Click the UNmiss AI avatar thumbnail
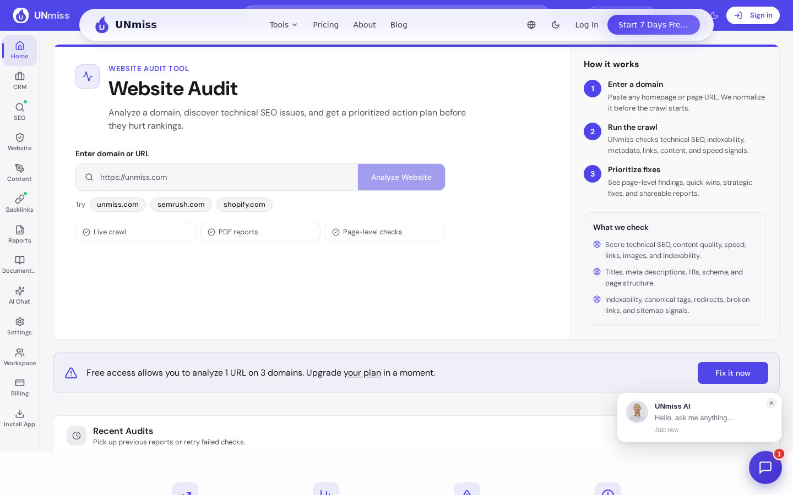Viewport: 793px width, 495px height. point(637,412)
